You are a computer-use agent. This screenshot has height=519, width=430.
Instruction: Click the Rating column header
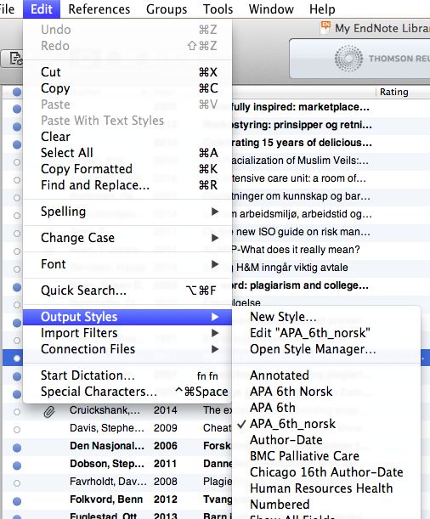(394, 92)
